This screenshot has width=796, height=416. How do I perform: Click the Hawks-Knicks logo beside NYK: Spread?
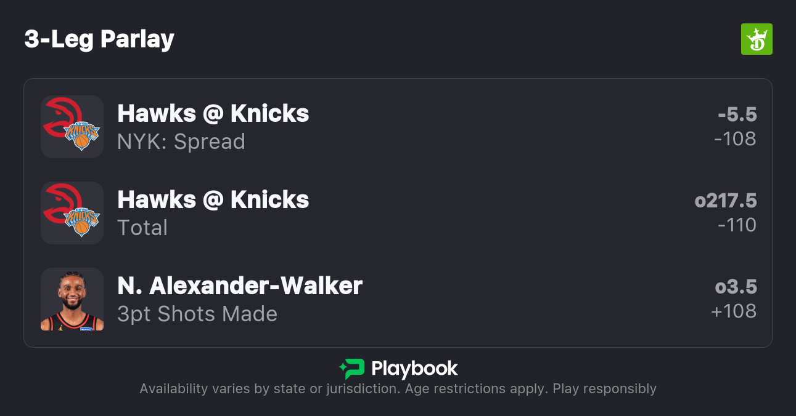72,127
